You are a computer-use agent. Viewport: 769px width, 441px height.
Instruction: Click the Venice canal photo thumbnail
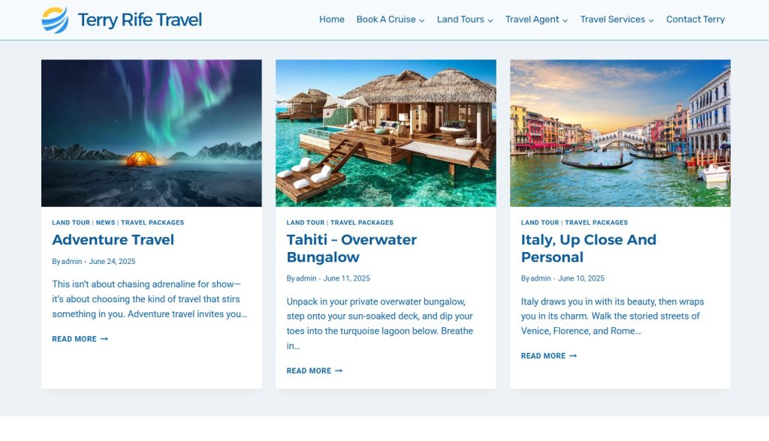(620, 133)
